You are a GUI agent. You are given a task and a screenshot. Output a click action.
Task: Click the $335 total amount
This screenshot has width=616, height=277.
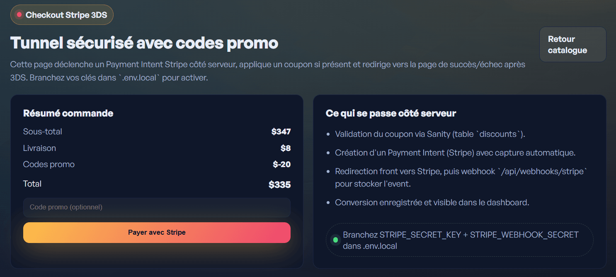(x=280, y=185)
